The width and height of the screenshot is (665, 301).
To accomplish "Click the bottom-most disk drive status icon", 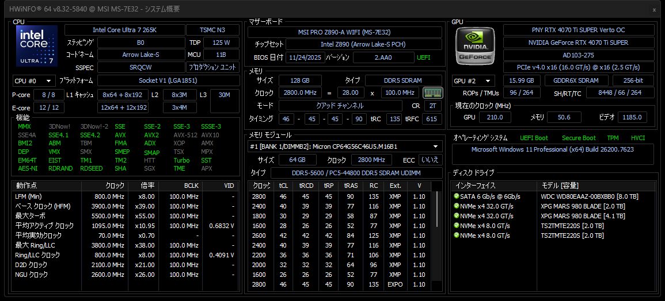I will [x=456, y=236].
